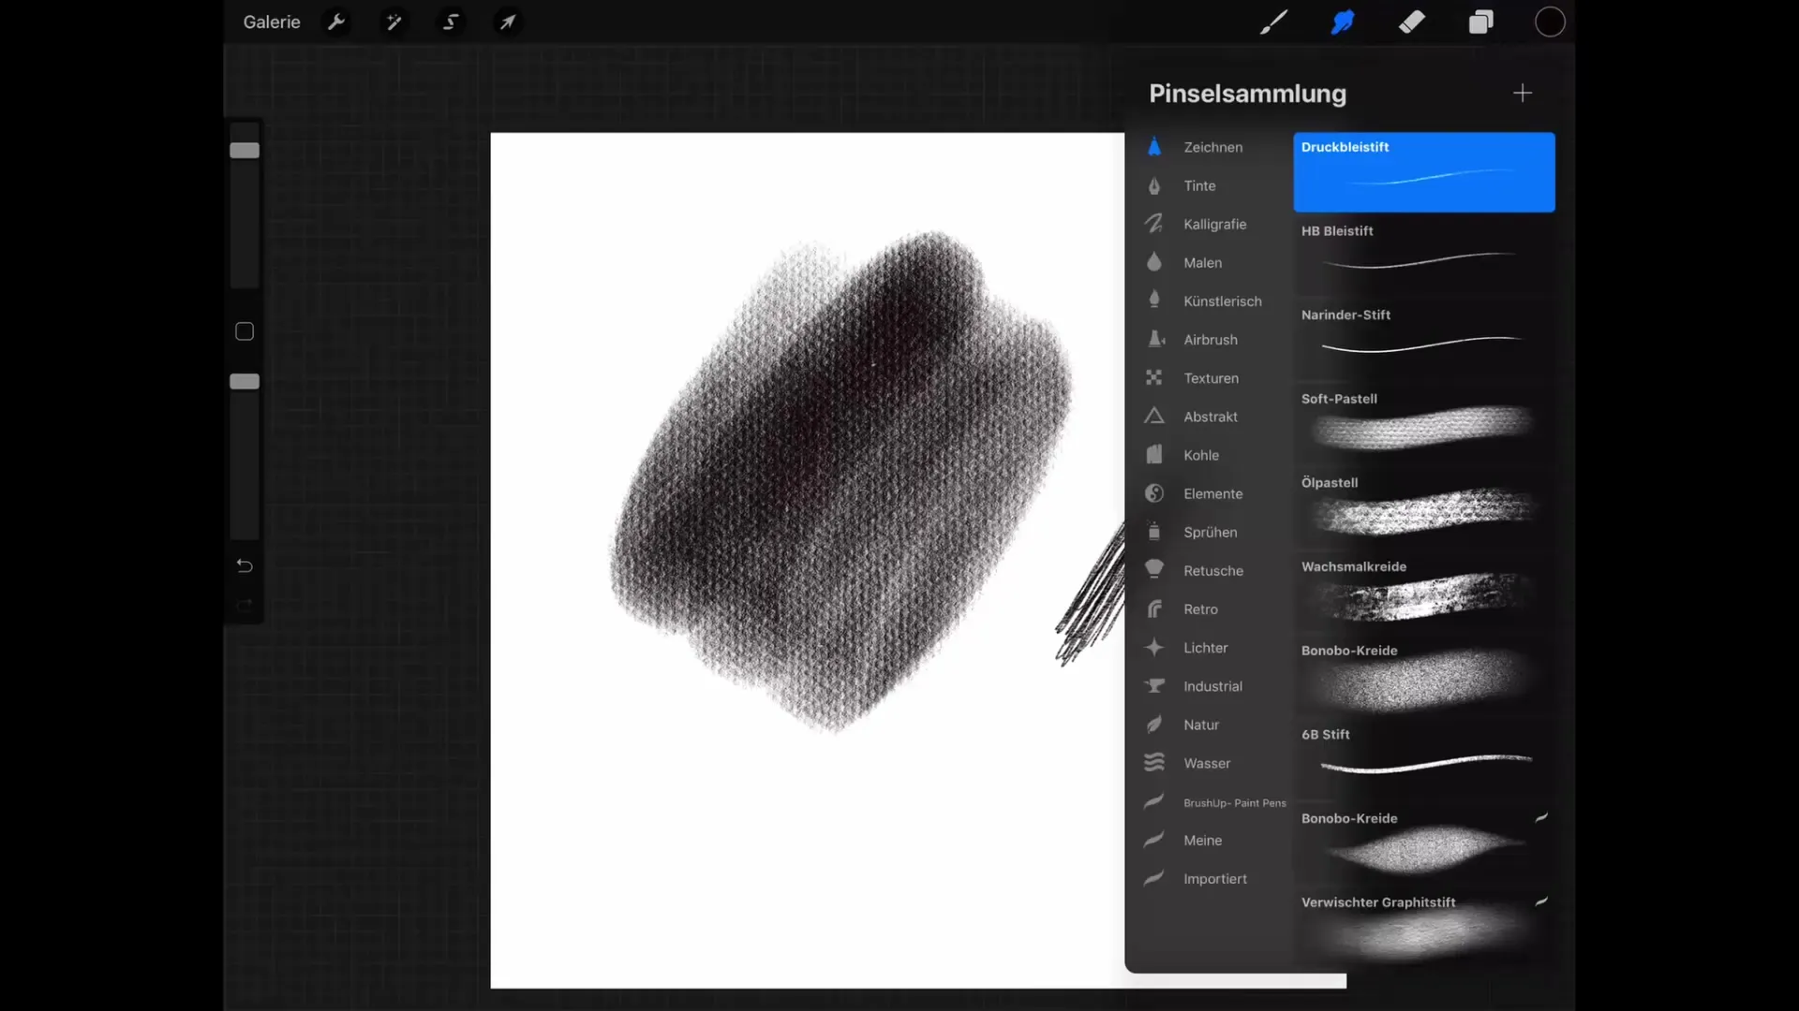Open the Adjustments magic wand menu
The width and height of the screenshot is (1799, 1011).
pos(394,22)
